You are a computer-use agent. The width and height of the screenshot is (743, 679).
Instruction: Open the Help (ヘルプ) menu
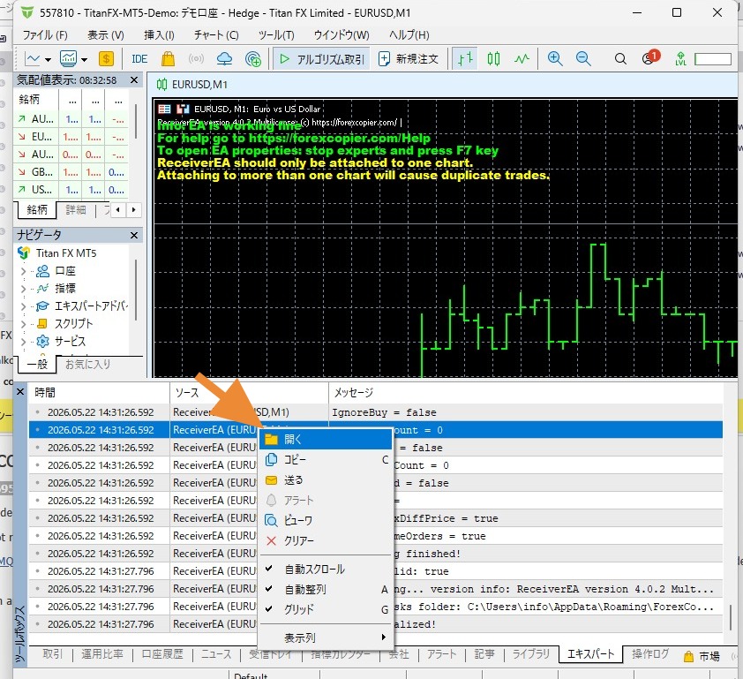pyautogui.click(x=409, y=35)
